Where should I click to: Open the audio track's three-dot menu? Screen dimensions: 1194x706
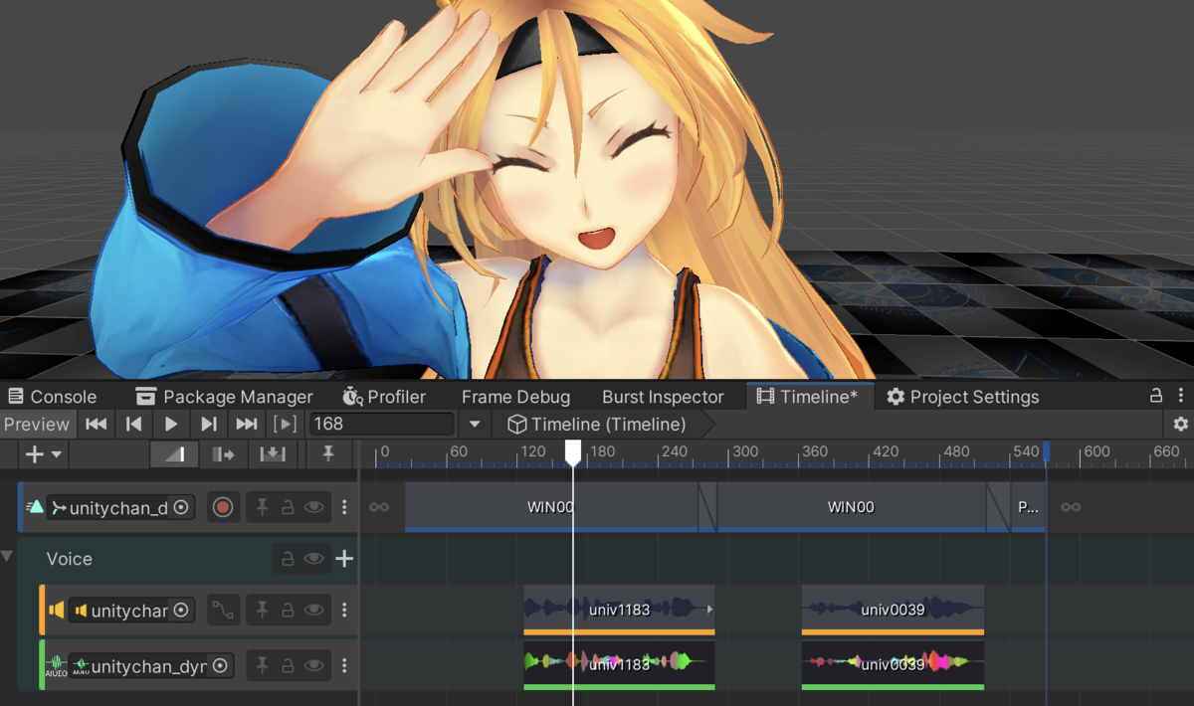click(x=344, y=610)
